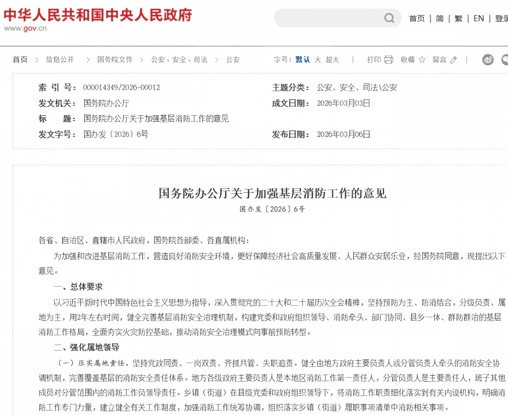Click the 打印 text button
508x415 pixels.
point(374,60)
